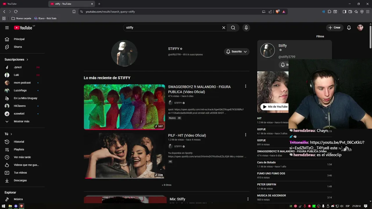The height and width of the screenshot is (209, 372).
Task: Click the PILF - HIT video thumbnail
Action: [x=124, y=156]
